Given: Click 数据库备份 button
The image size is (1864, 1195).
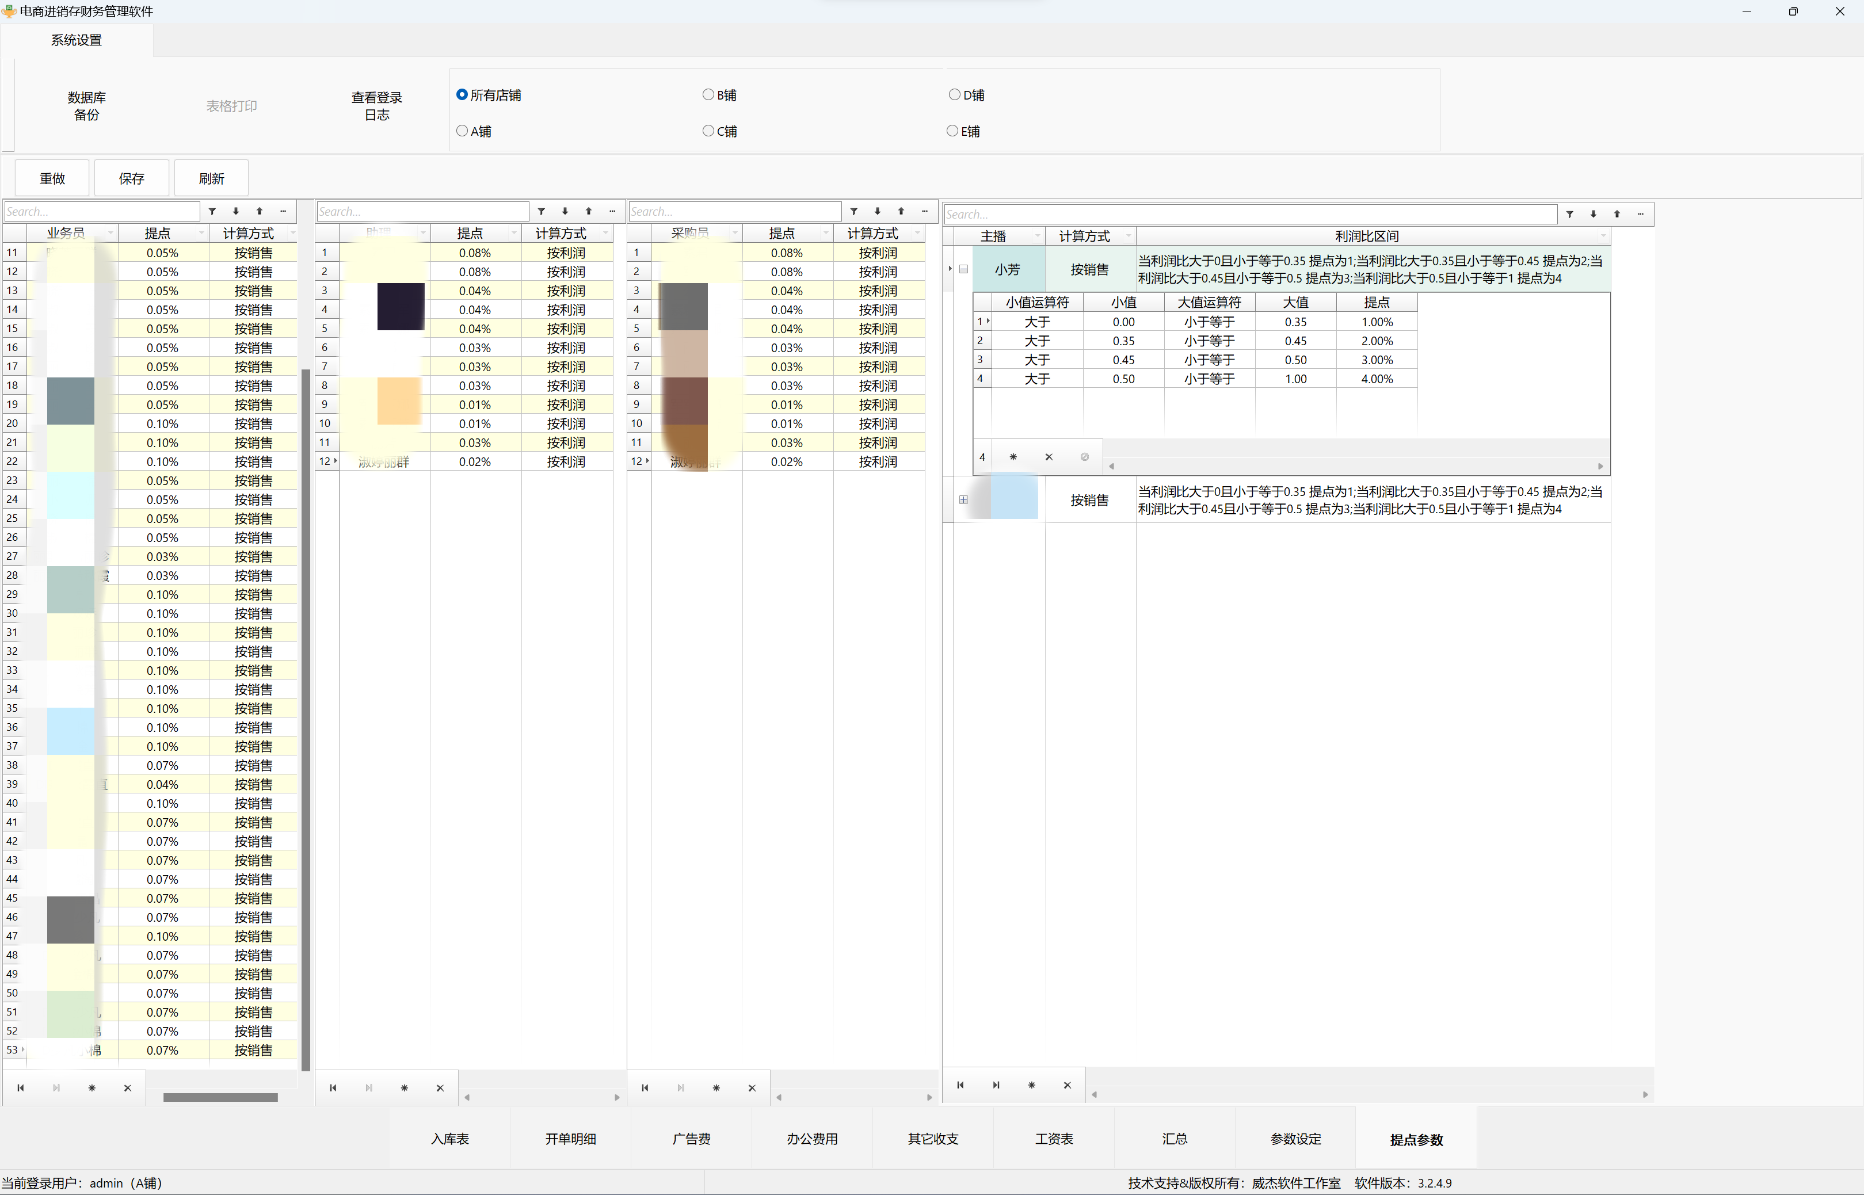Looking at the screenshot, I should 87,106.
